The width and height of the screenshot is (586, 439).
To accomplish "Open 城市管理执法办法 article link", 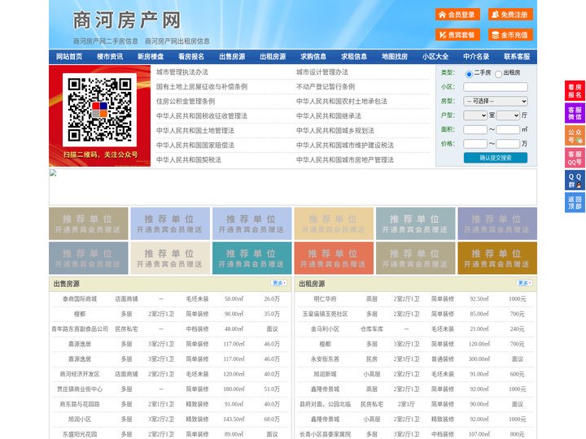I will (182, 72).
